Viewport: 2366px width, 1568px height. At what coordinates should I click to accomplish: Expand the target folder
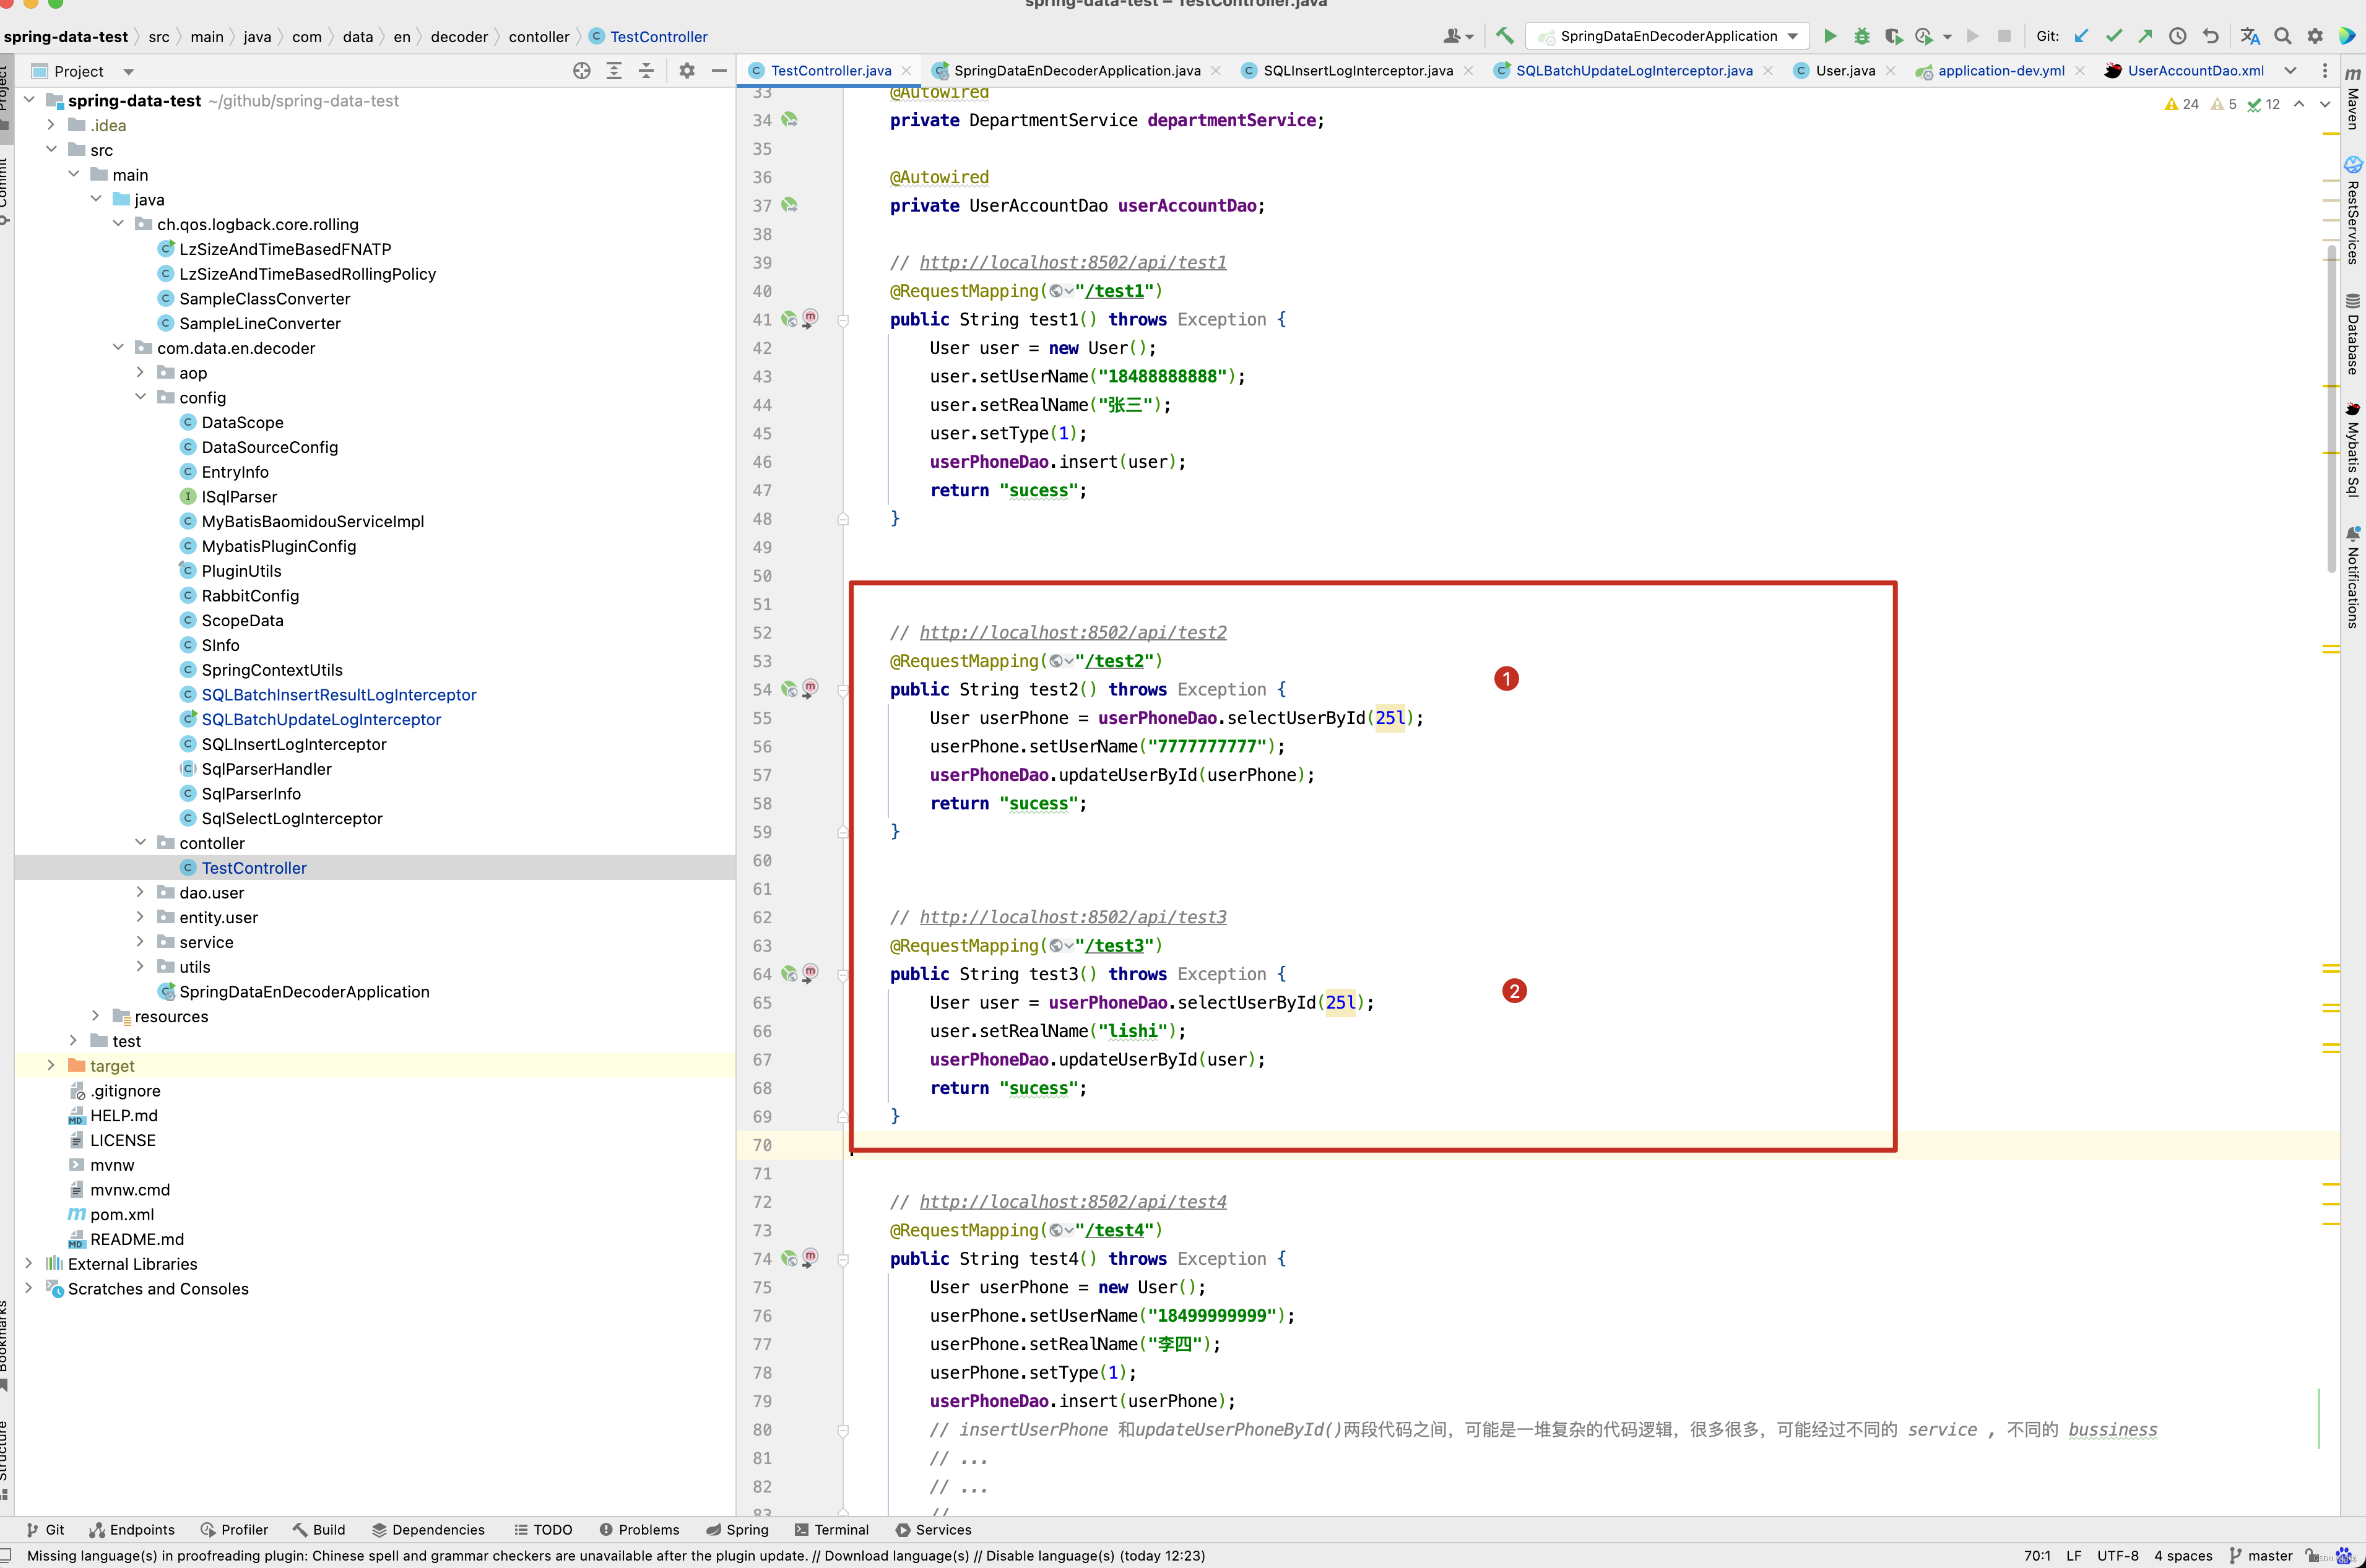point(51,1065)
